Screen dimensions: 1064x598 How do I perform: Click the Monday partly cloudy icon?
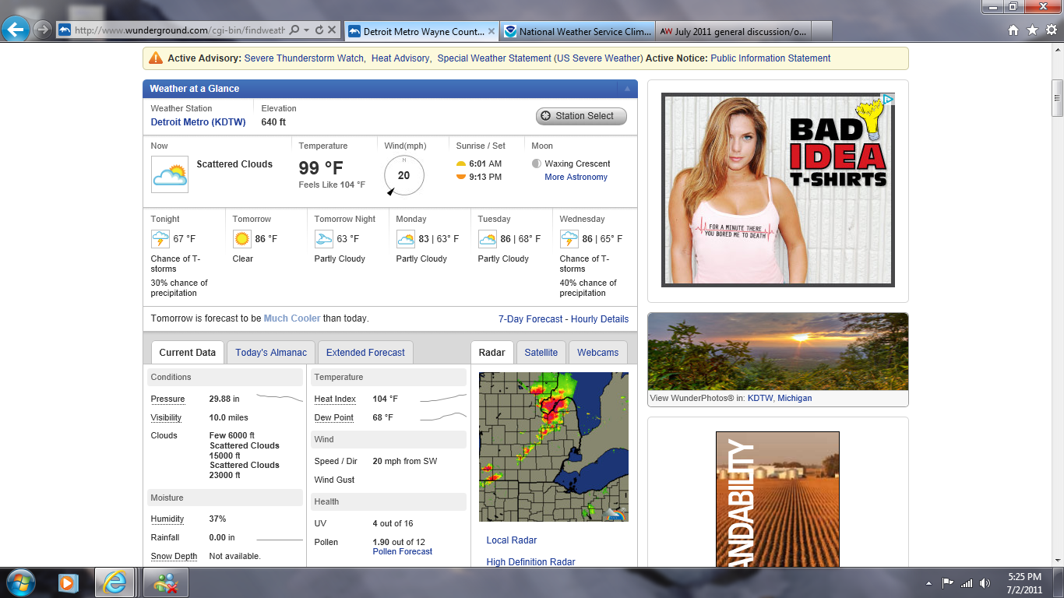pos(405,238)
